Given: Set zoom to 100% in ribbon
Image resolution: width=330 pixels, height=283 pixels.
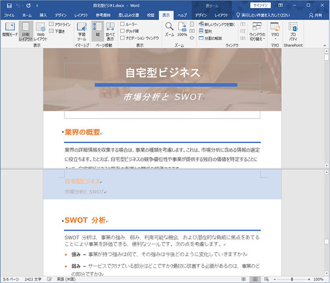Looking at the screenshot, I should [x=182, y=30].
